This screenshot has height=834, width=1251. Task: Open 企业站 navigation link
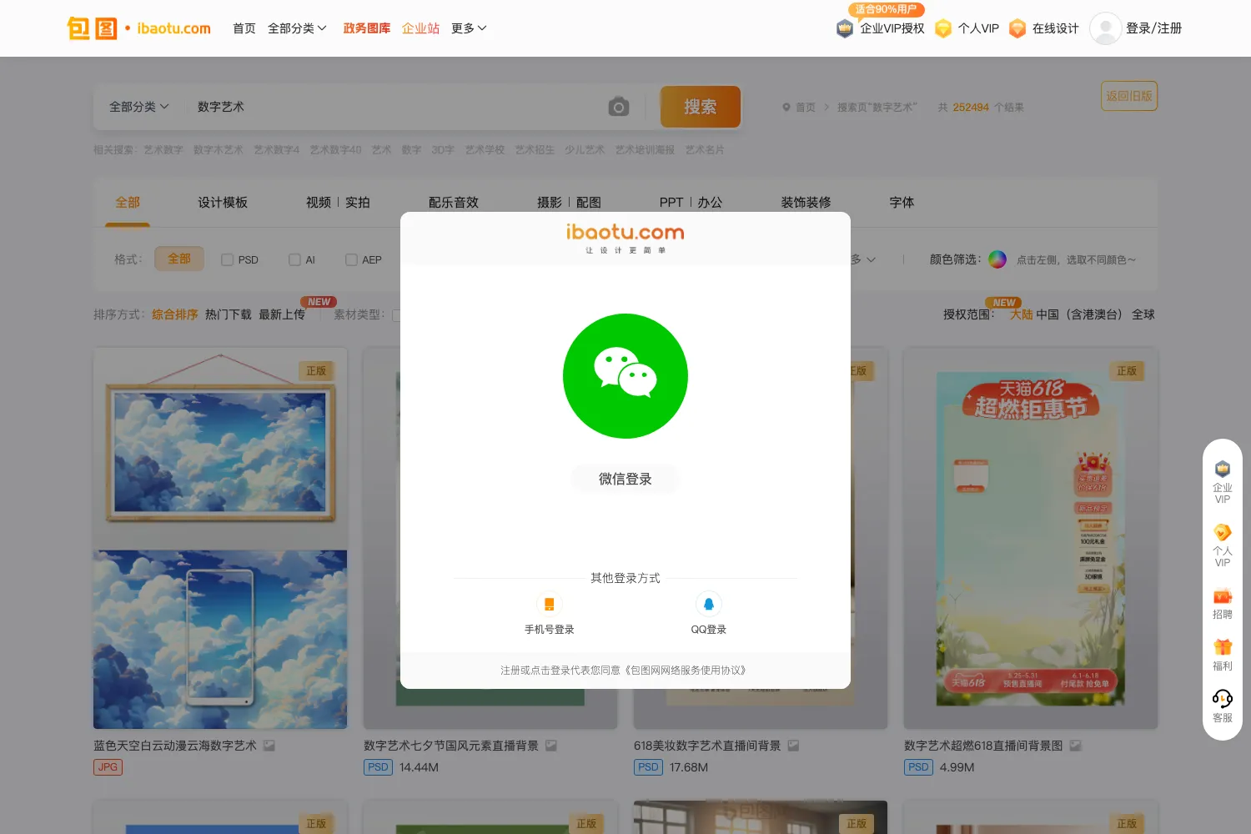point(420,28)
